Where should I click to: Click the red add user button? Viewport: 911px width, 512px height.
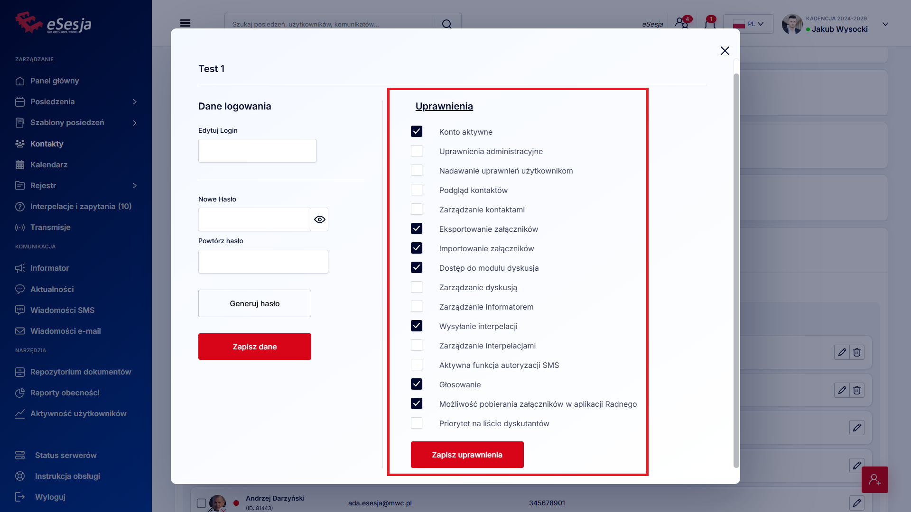(874, 480)
